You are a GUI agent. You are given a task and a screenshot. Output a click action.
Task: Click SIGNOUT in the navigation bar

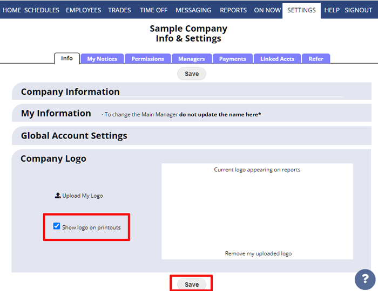(358, 10)
